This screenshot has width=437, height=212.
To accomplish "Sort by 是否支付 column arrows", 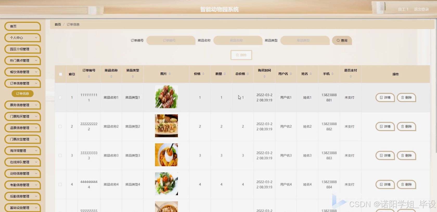I will click(351, 77).
